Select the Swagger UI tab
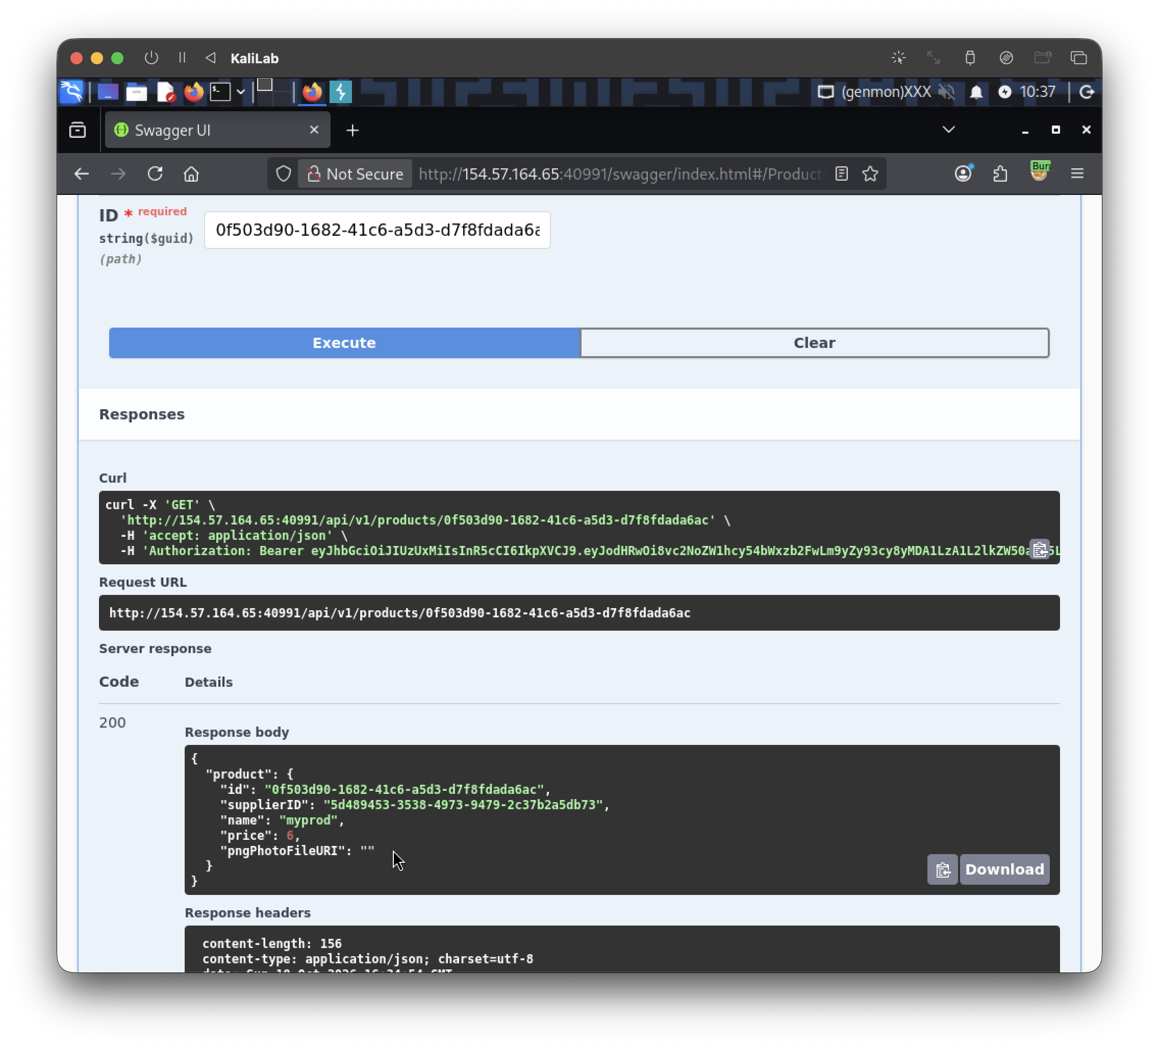This screenshot has height=1048, width=1159. coord(217,130)
